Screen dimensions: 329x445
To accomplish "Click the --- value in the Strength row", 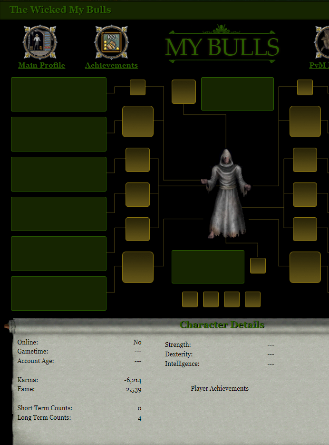I will pos(271,345).
